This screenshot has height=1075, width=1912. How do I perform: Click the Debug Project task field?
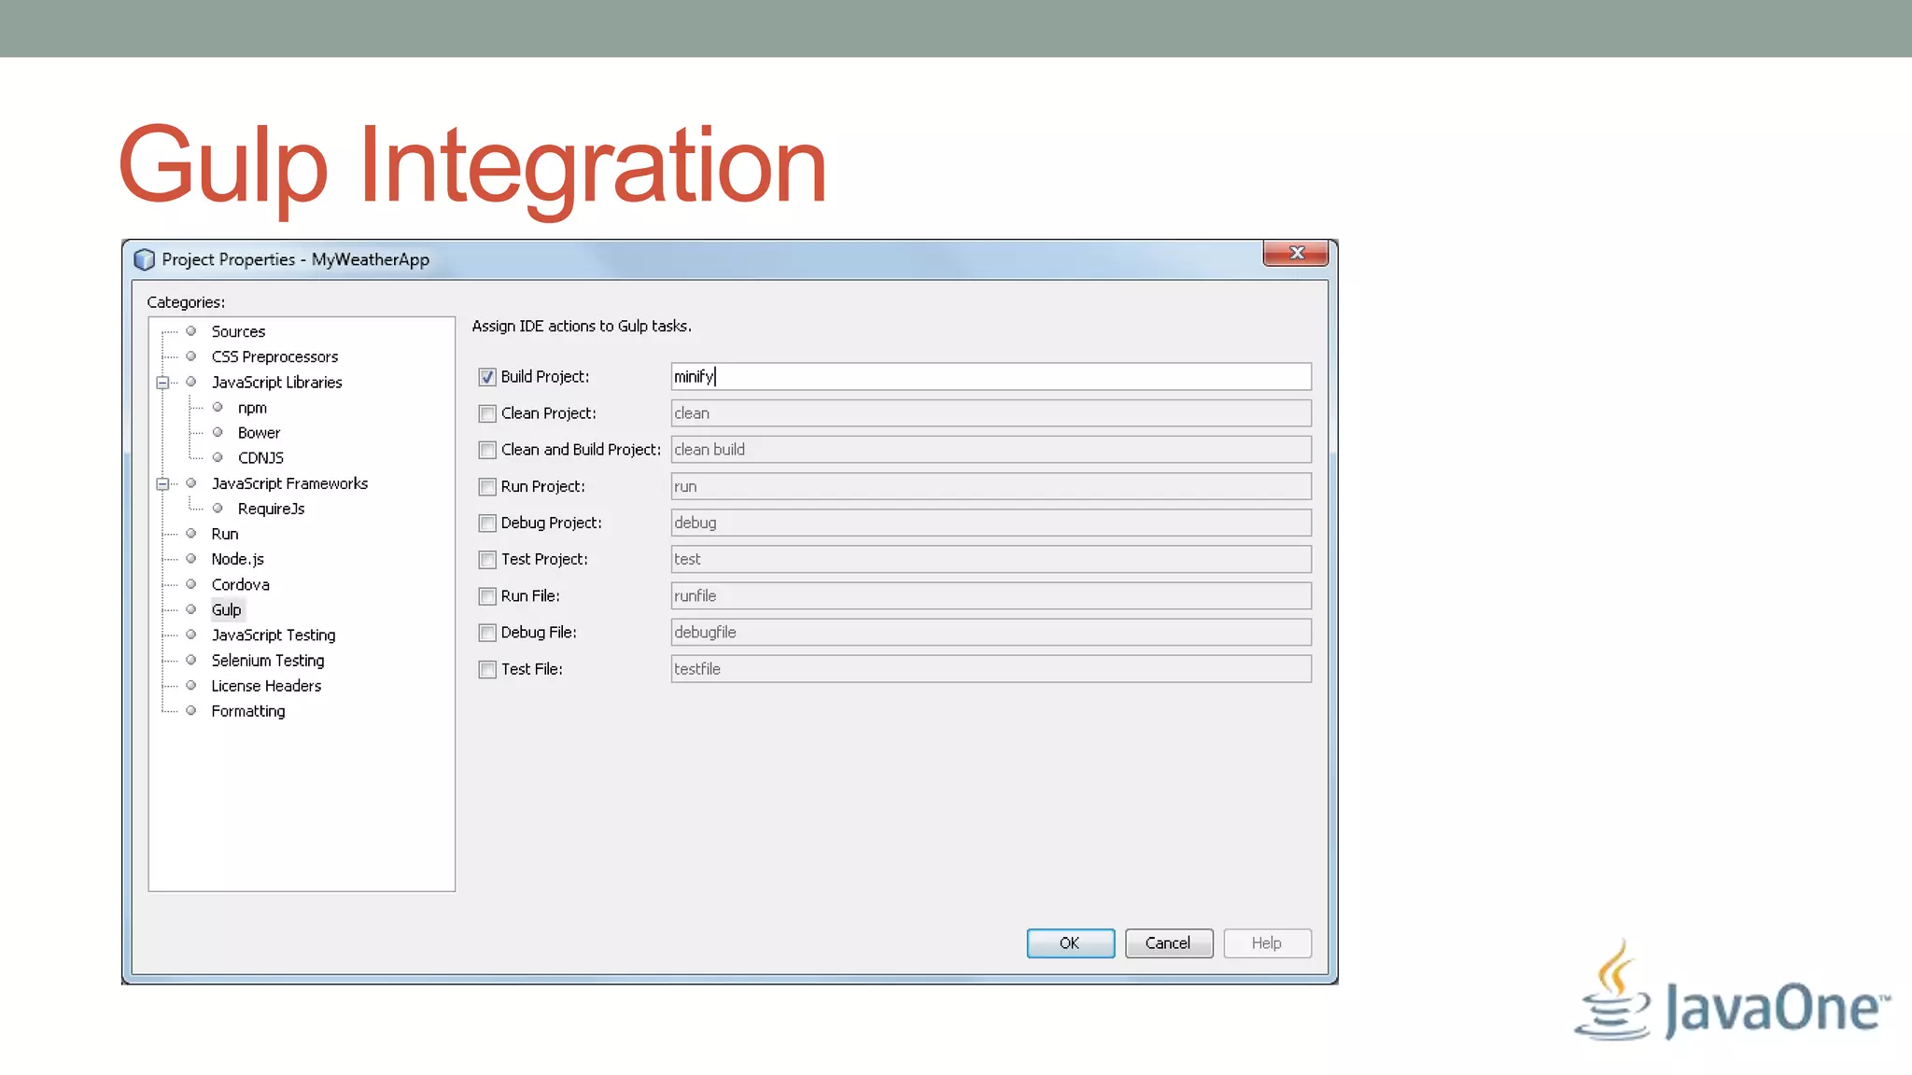pos(991,523)
